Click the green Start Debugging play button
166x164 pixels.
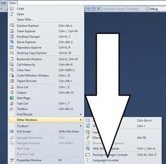[99, 9]
